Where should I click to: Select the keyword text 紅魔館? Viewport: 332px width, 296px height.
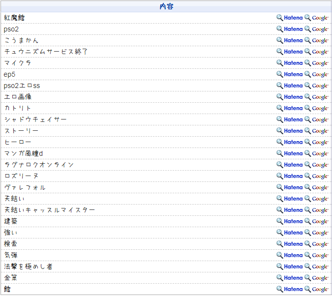(14, 18)
